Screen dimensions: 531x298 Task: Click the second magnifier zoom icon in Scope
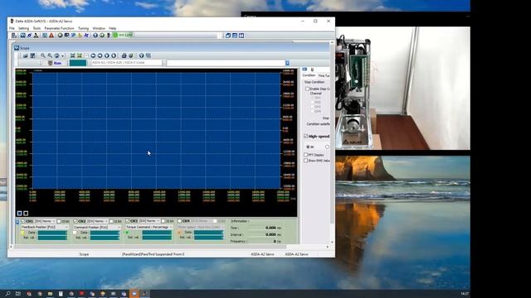click(x=50, y=55)
